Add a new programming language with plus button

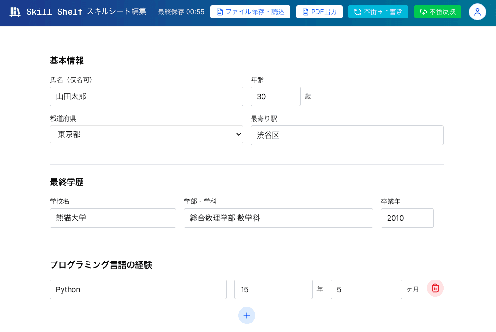[247, 315]
